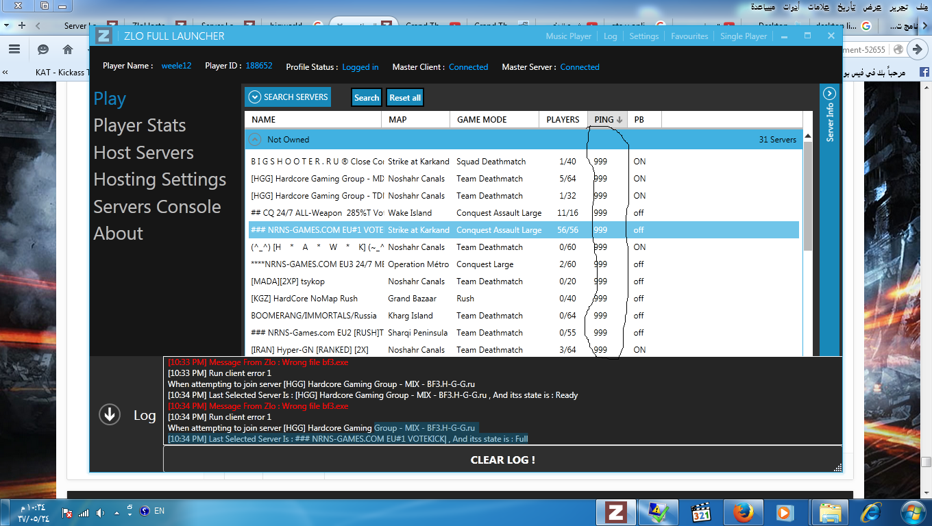Image resolution: width=932 pixels, height=526 pixels.
Task: Click the ZLO logo icon in launcher title bar
Action: (103, 36)
